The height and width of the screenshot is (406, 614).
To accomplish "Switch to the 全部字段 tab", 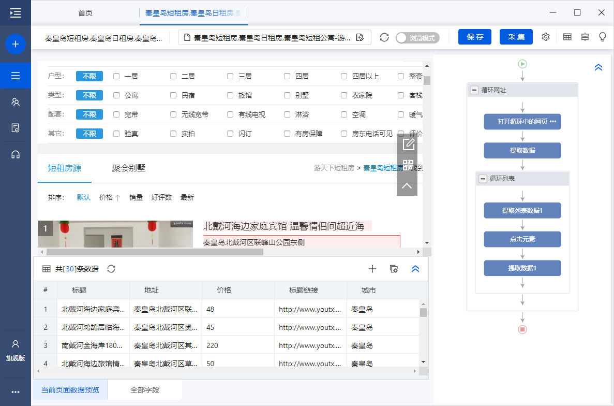I will (144, 390).
